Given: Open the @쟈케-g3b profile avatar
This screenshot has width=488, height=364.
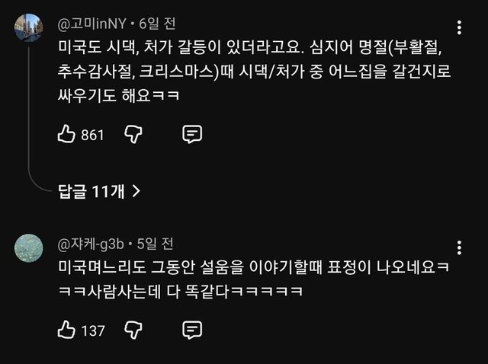Looking at the screenshot, I should 29,247.
